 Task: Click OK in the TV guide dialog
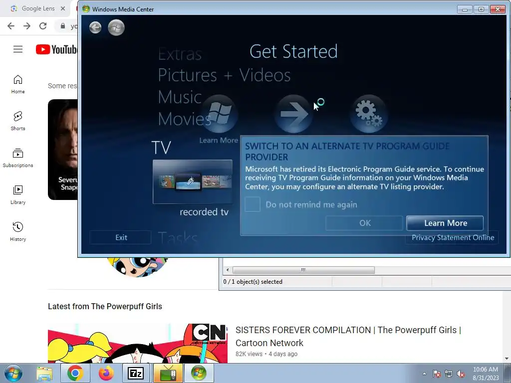[364, 223]
